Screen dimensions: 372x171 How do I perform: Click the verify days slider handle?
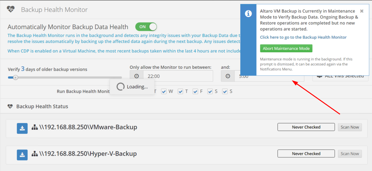(15, 77)
